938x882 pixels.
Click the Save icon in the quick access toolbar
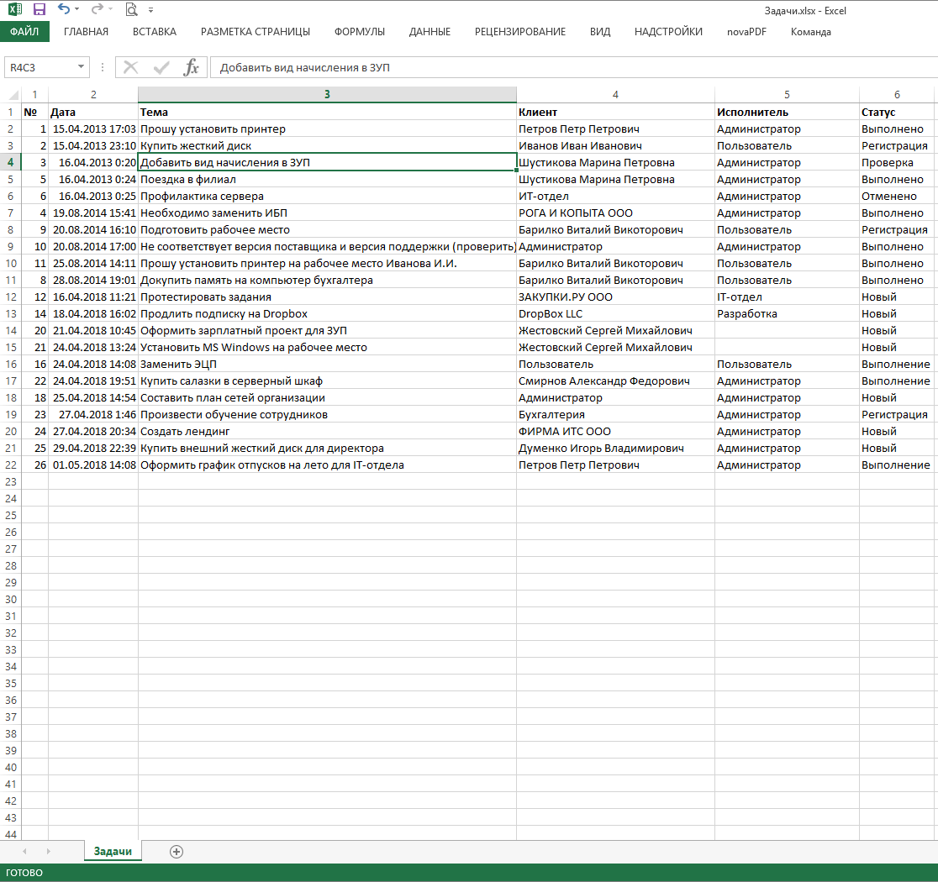(x=40, y=9)
